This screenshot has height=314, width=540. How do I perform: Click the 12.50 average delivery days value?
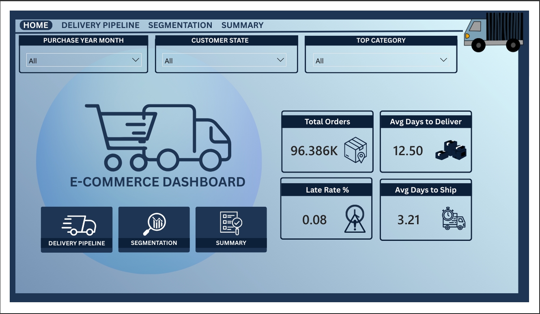(408, 151)
